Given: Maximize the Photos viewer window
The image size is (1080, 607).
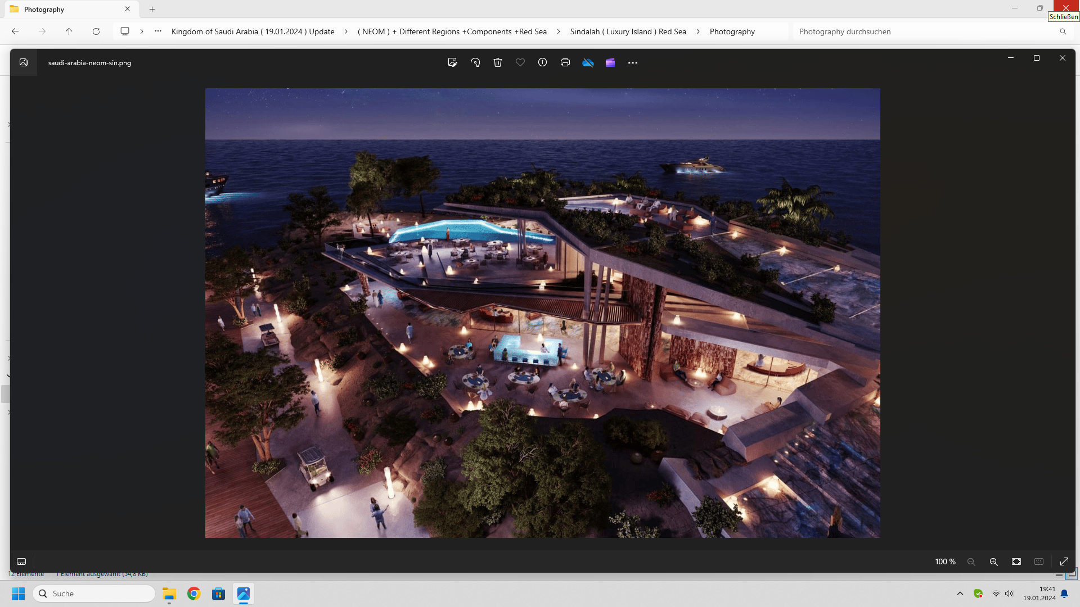Looking at the screenshot, I should (x=1037, y=58).
